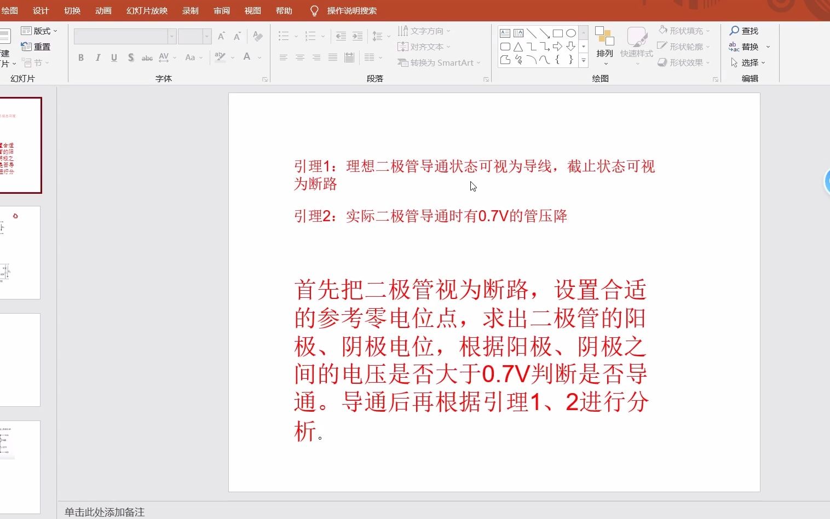Open the font color A dropdown
Viewport: 830px width, 519px height.
point(260,57)
